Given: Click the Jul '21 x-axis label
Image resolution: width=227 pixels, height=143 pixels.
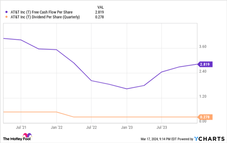Looking at the screenshot, I should pyautogui.click(x=21, y=127).
